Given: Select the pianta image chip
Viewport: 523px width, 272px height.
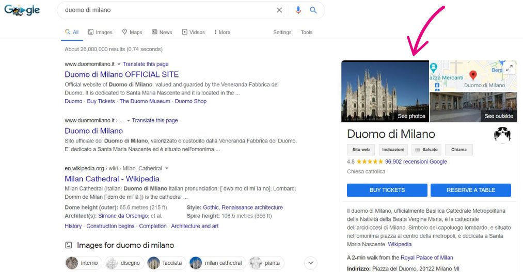Looking at the screenshot, I should 266,263.
